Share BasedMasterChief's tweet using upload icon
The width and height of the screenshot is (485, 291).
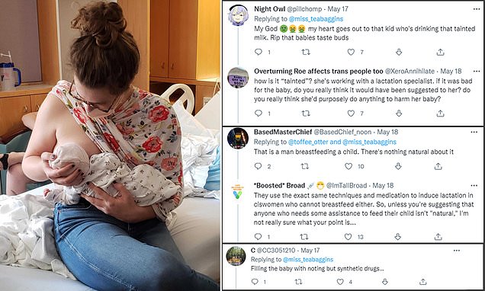(x=438, y=166)
